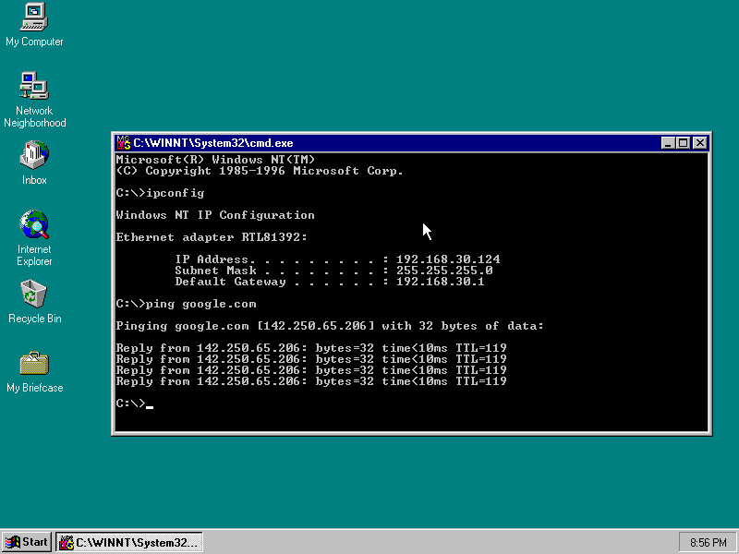
Task: Click the 'Microsoft(R) Windows NT(TM)' banner line
Action: (x=215, y=160)
